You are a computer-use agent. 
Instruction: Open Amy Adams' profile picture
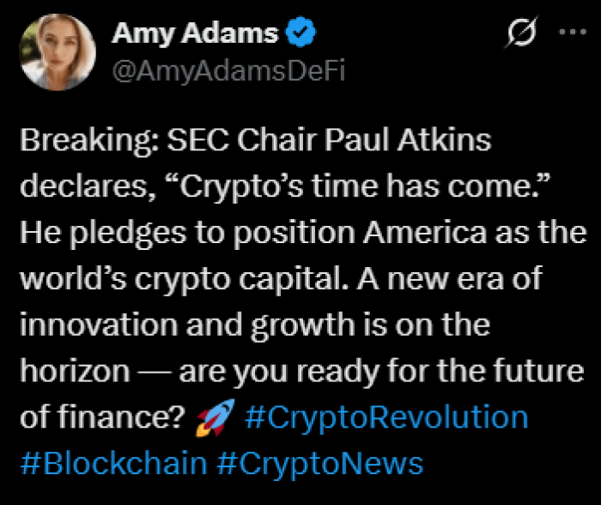click(x=58, y=52)
